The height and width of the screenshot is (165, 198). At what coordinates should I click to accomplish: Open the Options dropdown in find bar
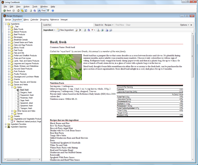[x=184, y=25]
